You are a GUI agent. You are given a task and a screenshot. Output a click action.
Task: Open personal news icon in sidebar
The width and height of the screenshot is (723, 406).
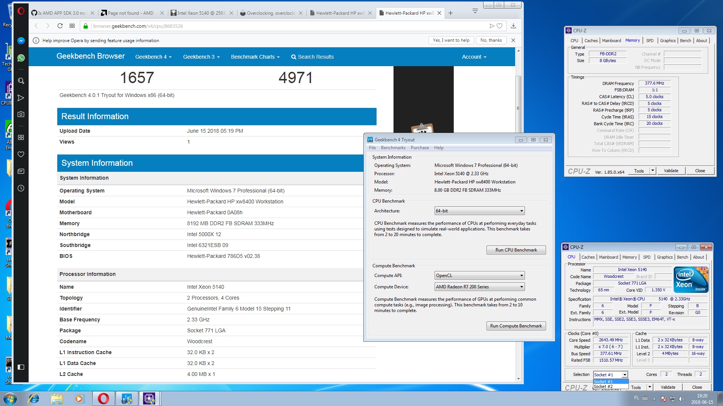[x=21, y=171]
